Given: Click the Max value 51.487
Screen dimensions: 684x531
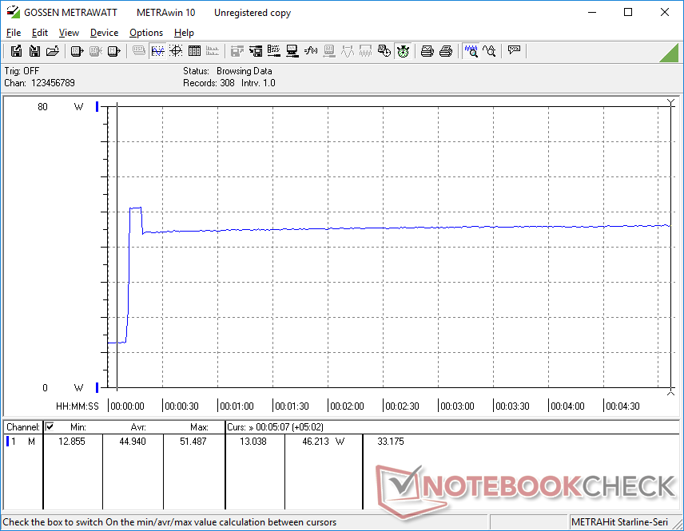Looking at the screenshot, I should [193, 442].
